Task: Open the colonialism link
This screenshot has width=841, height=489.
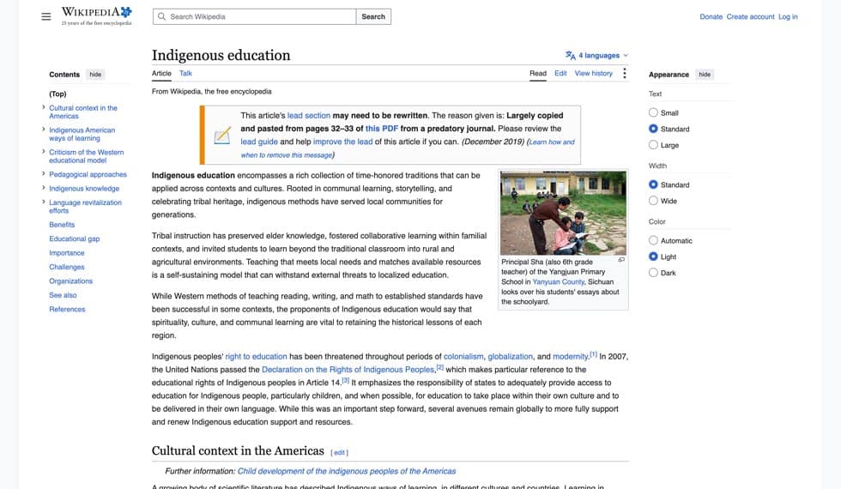Action: point(463,357)
